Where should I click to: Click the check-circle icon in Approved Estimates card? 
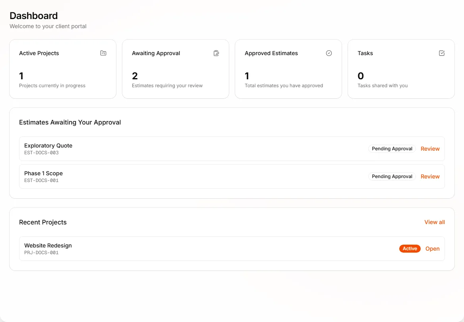329,53
